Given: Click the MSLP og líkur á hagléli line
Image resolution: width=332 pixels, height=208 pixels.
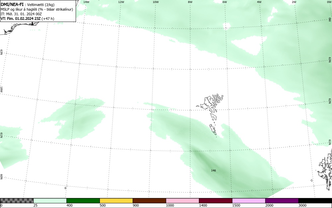Looking at the screenshot, I should tap(37, 9).
